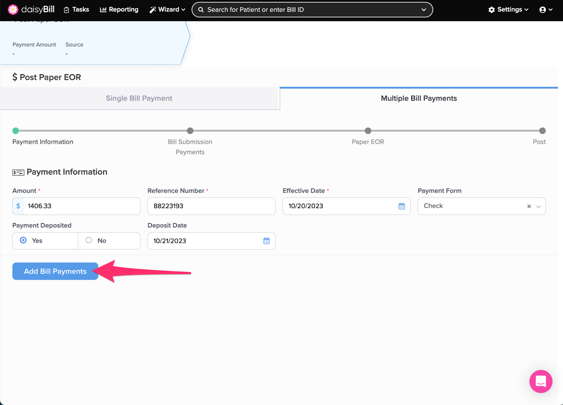Select Yes for Payment Deposited
This screenshot has height=405, width=563.
[23, 240]
